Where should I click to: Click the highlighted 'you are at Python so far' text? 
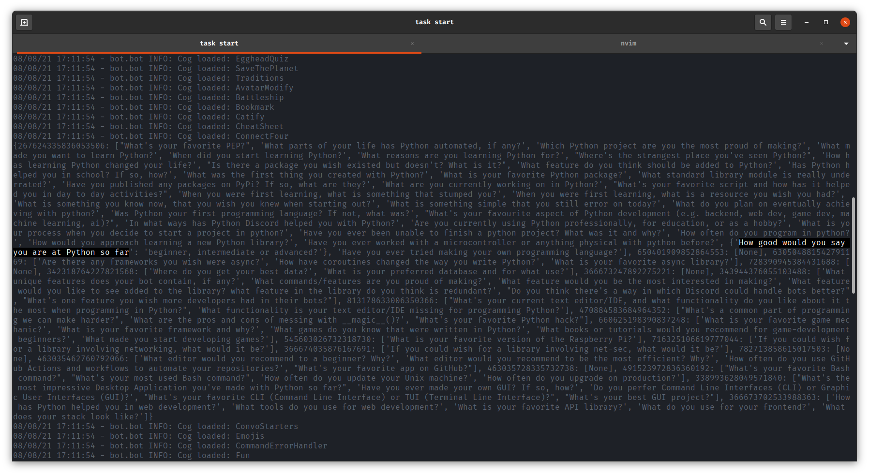click(71, 252)
